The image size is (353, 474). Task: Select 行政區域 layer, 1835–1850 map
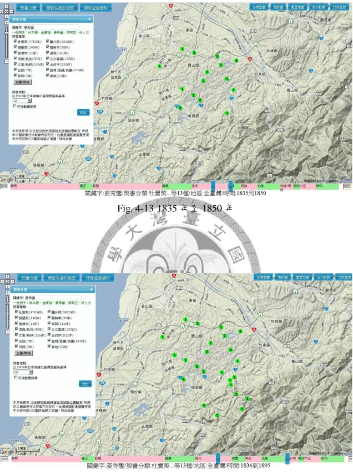tap(340, 7)
